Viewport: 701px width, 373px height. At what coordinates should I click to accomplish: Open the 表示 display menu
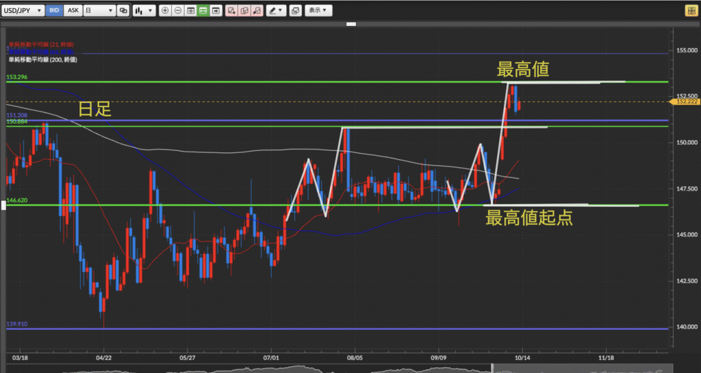click(317, 10)
